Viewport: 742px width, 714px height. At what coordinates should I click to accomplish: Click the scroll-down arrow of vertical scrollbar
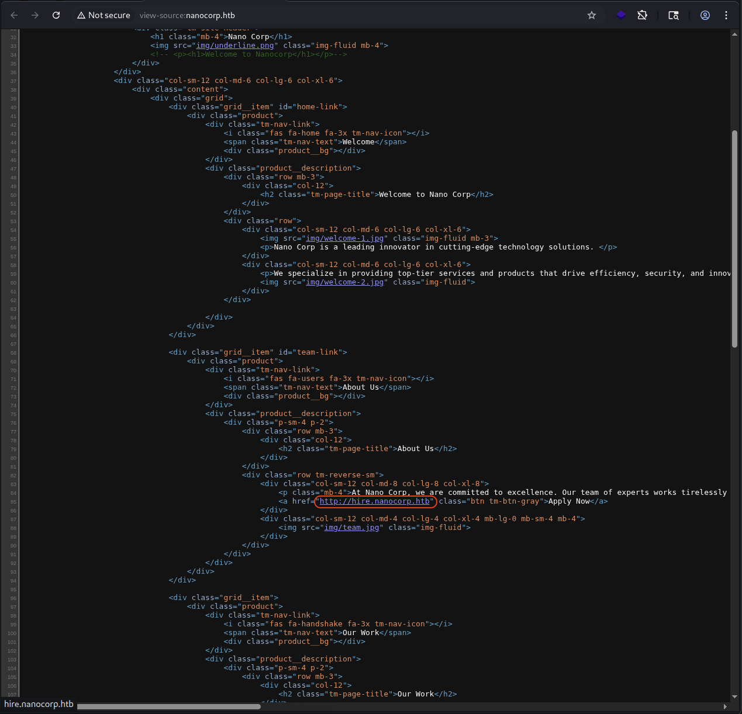pyautogui.click(x=734, y=696)
